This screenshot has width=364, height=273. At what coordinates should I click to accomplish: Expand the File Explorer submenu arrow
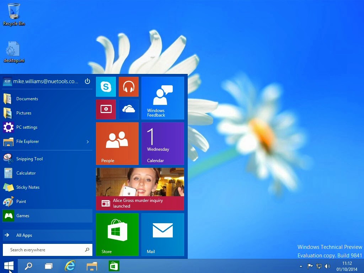click(87, 141)
